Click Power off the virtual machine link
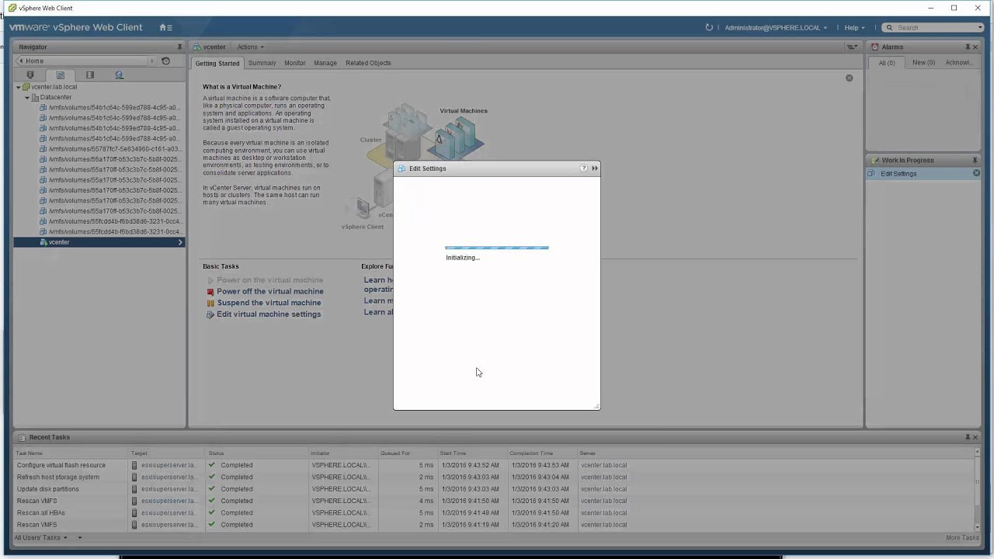The width and height of the screenshot is (994, 559). (270, 291)
